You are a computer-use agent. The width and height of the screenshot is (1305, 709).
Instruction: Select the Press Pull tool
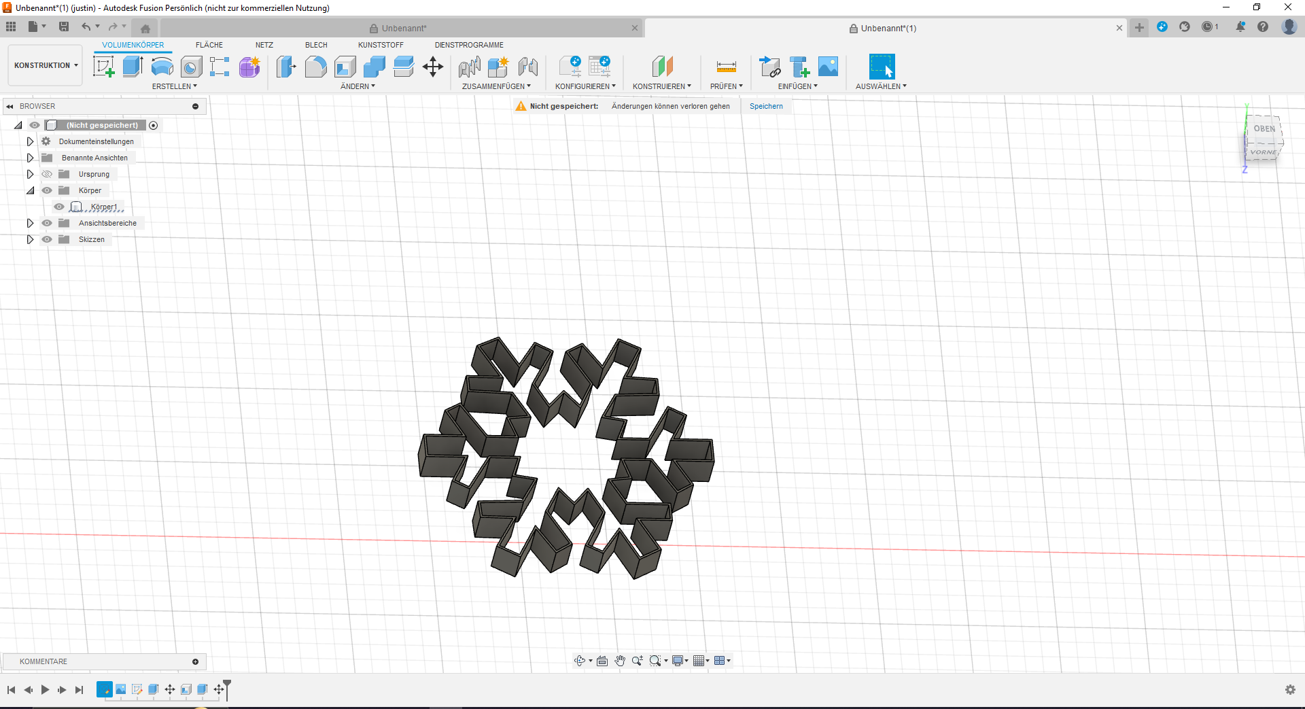[x=286, y=67]
